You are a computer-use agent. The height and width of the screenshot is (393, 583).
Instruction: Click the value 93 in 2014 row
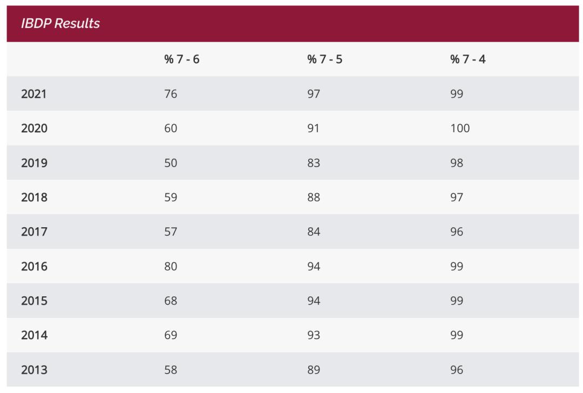(314, 336)
